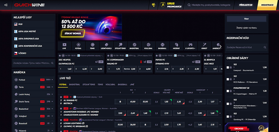Open the Live sports category icon
This screenshot has width=279, height=132.
coord(64,45)
